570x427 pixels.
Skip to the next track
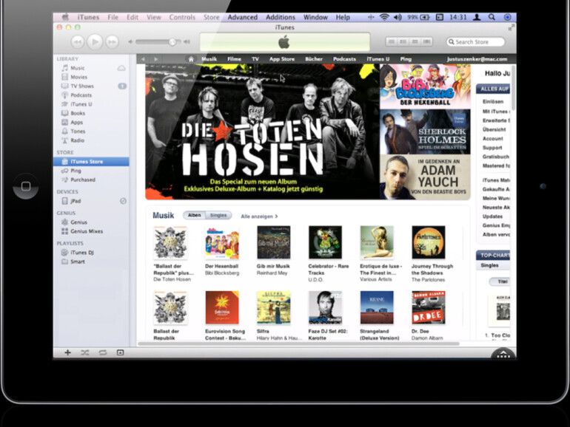(112, 42)
